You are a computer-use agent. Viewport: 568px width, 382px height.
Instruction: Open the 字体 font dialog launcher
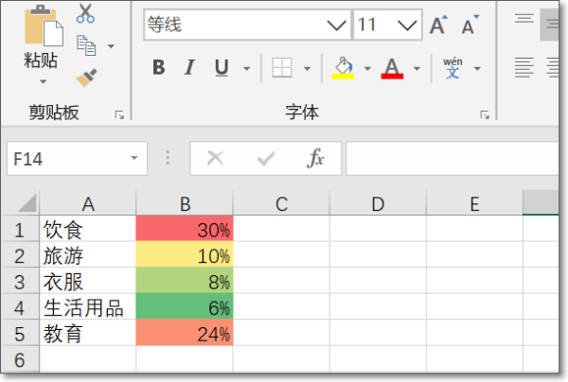[x=485, y=115]
